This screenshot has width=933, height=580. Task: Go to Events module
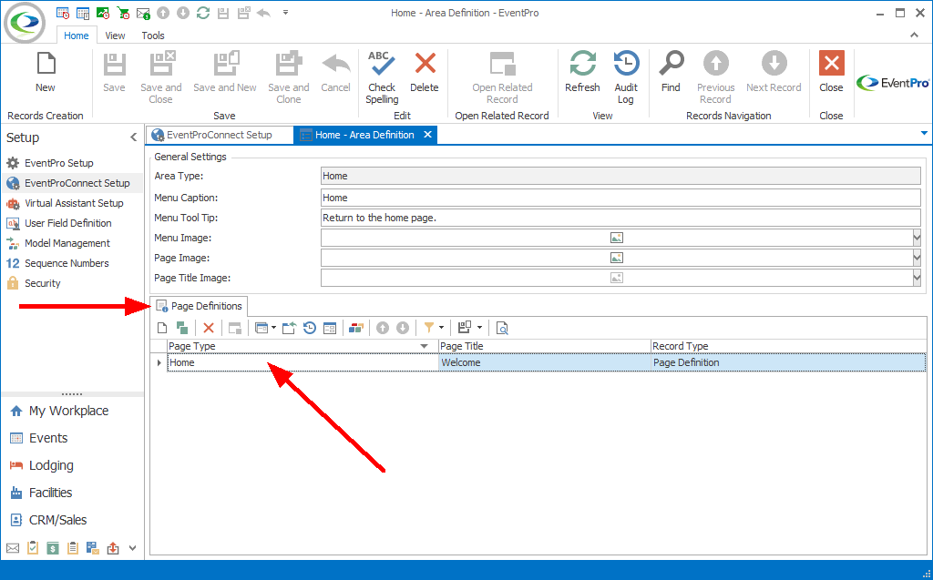47,439
